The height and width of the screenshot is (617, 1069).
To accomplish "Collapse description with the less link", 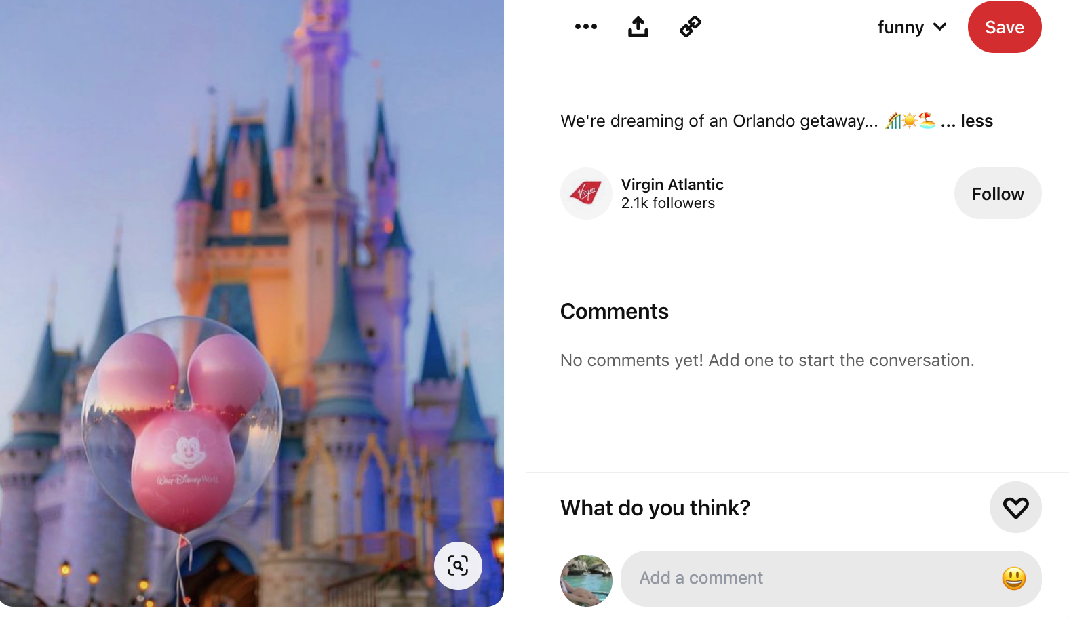I will [x=977, y=121].
